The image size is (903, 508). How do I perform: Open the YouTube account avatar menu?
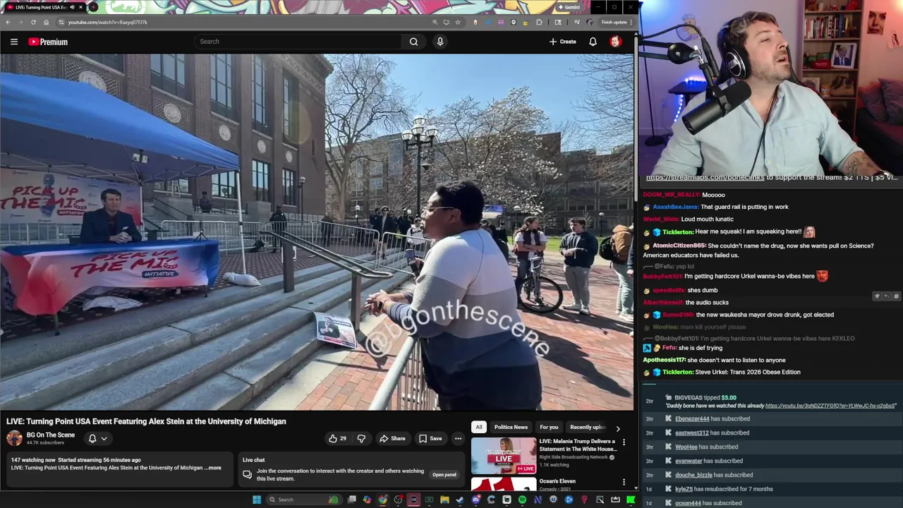pyautogui.click(x=615, y=42)
